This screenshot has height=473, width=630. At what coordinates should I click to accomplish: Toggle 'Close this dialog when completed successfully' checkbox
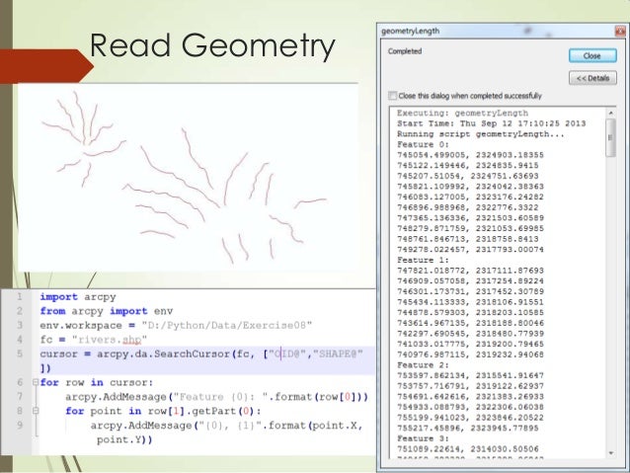click(393, 96)
